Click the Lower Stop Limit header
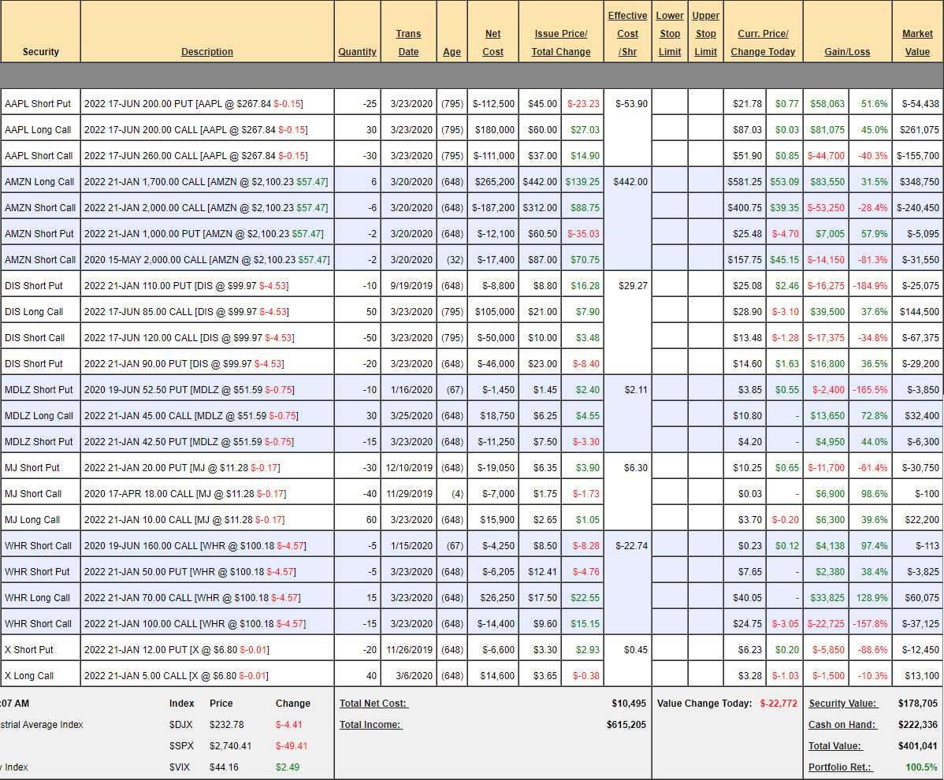 670,34
